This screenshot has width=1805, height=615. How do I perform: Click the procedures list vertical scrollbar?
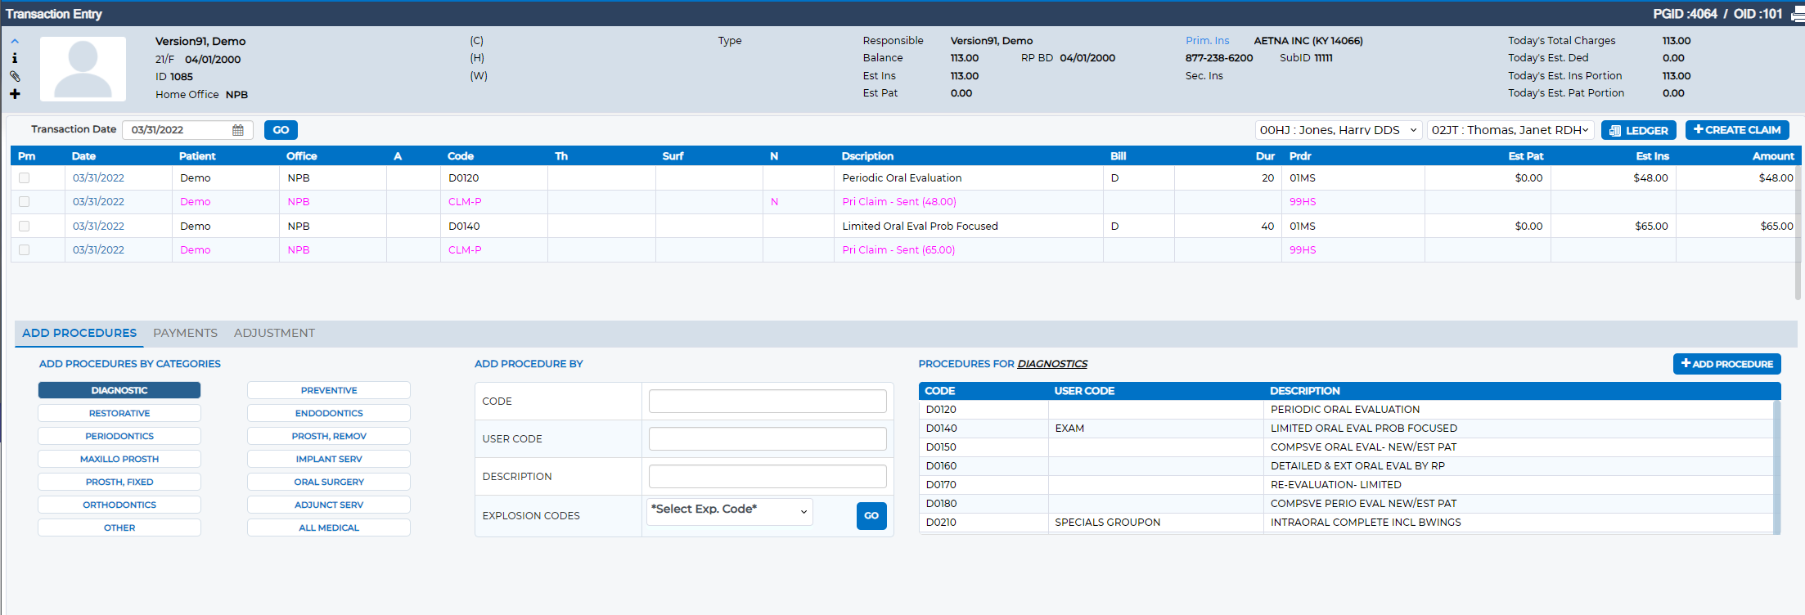(1776, 466)
